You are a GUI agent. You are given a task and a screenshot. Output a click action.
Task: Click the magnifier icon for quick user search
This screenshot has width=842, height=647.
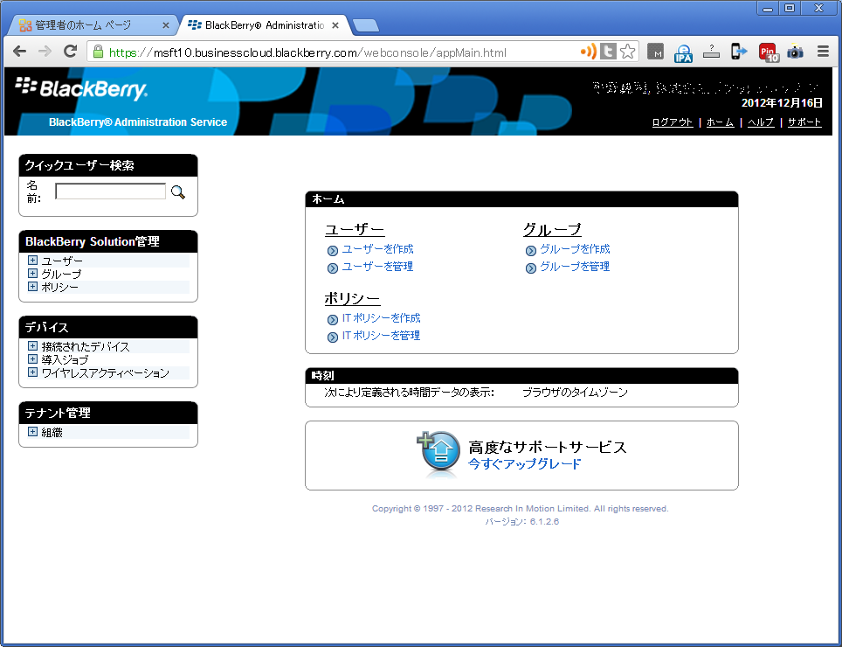(x=178, y=192)
